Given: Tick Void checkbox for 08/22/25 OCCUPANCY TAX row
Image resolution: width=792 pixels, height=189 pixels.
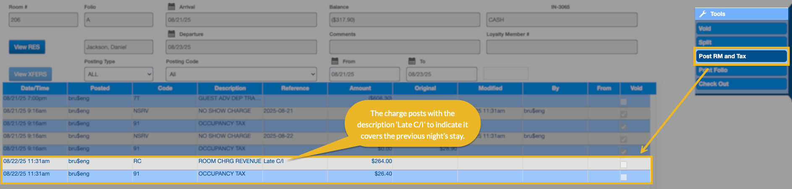Looking at the screenshot, I should click(623, 177).
